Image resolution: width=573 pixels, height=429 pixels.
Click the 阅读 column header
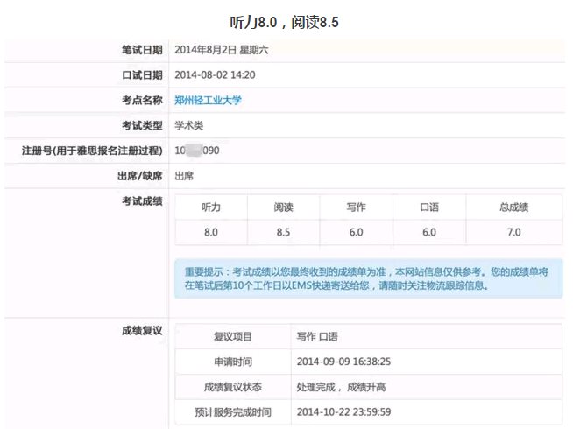point(284,207)
